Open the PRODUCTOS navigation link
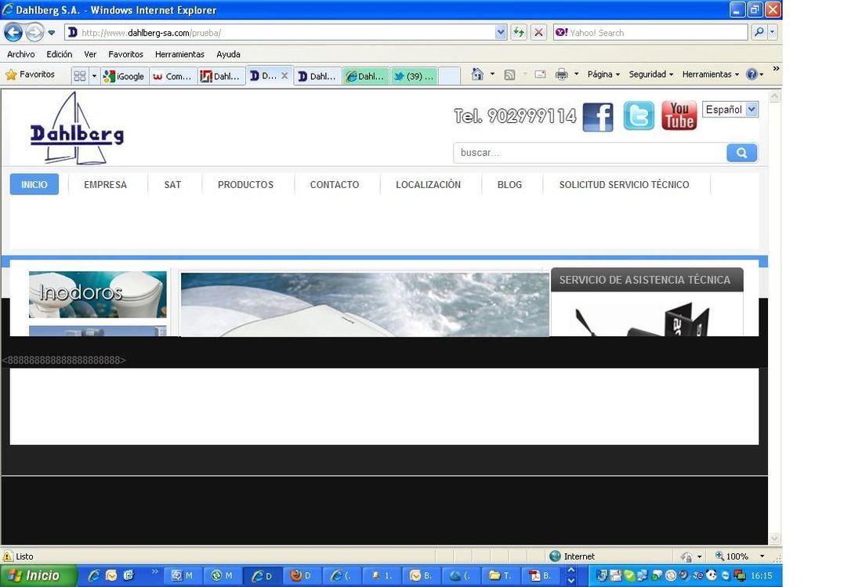Image resolution: width=862 pixels, height=587 pixels. (x=245, y=185)
